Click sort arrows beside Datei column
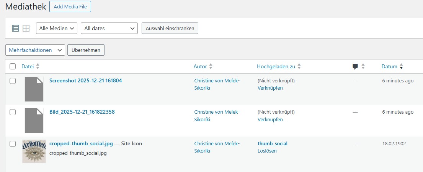 (38, 66)
